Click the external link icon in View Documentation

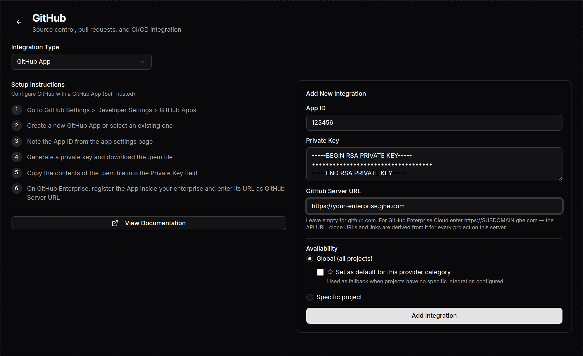115,223
